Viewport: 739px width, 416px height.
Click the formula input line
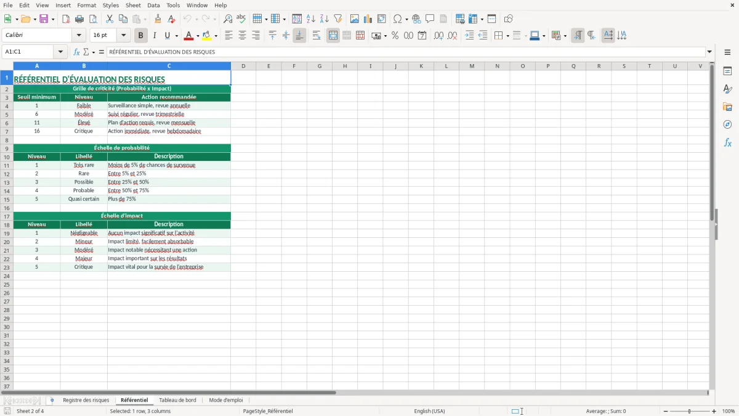406,52
